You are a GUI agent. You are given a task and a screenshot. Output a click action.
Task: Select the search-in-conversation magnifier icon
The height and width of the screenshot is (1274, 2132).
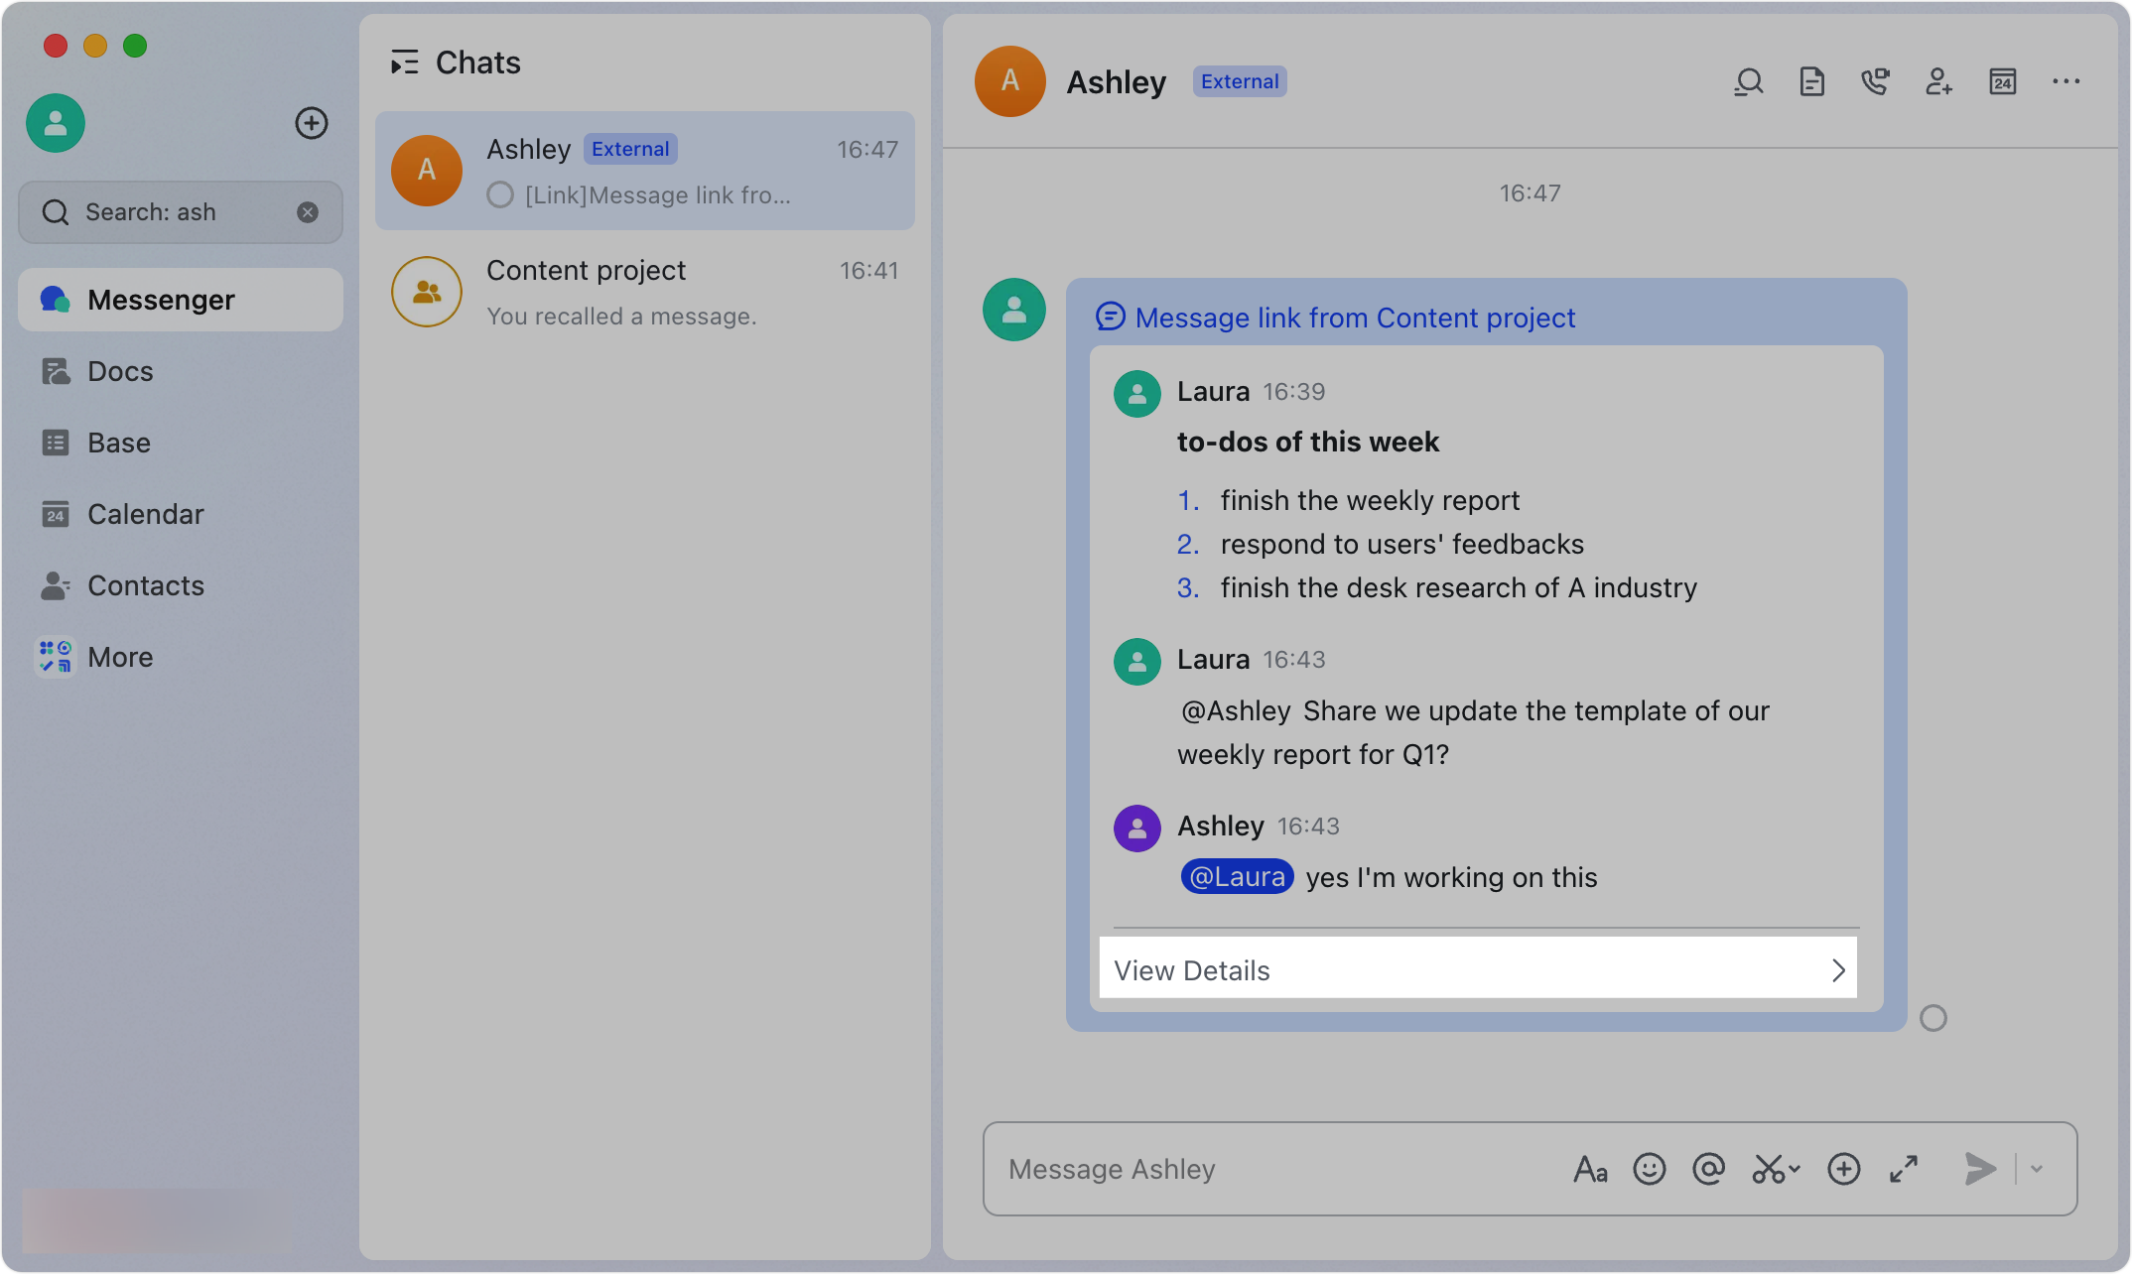[x=1748, y=81]
